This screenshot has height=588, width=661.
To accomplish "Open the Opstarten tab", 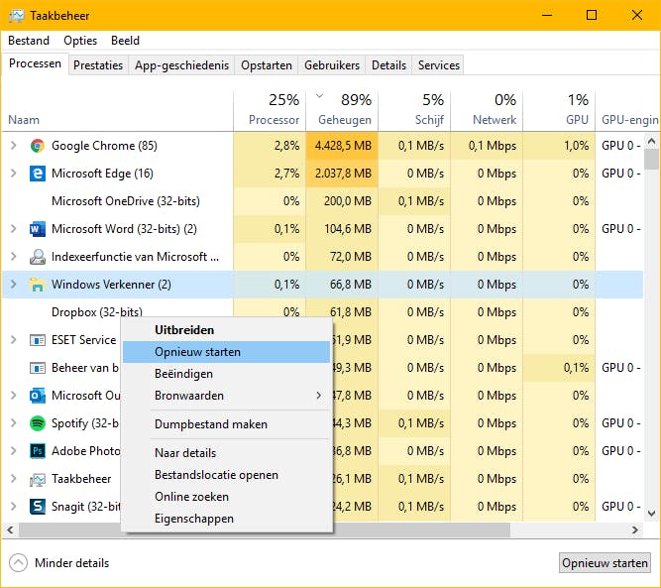I will [267, 65].
